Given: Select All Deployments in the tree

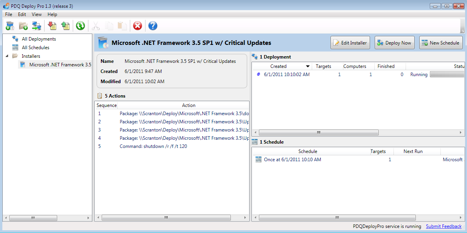Looking at the screenshot, I should click(x=39, y=39).
